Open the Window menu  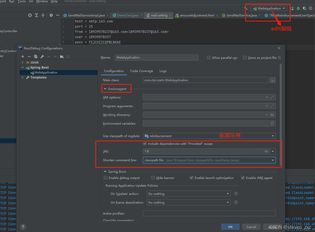coord(42,1)
